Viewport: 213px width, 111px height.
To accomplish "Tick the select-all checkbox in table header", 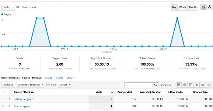I will pos(3,92).
